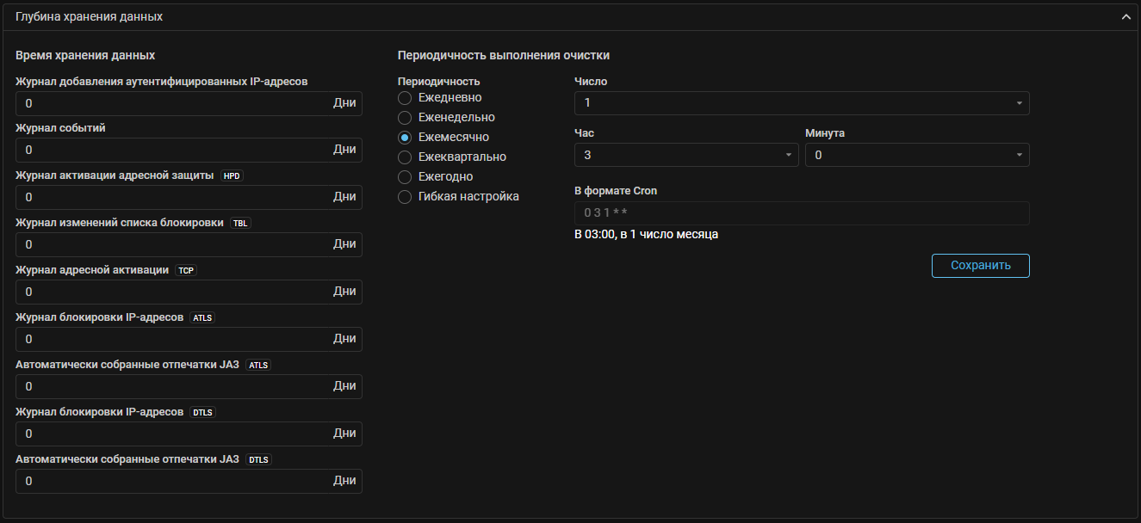This screenshot has height=523, width=1141.
Task: Select the "Ежедневно" periodicity option
Action: pos(405,98)
